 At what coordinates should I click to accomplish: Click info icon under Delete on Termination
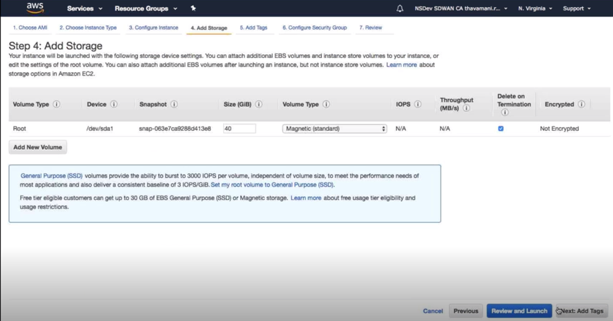click(505, 113)
